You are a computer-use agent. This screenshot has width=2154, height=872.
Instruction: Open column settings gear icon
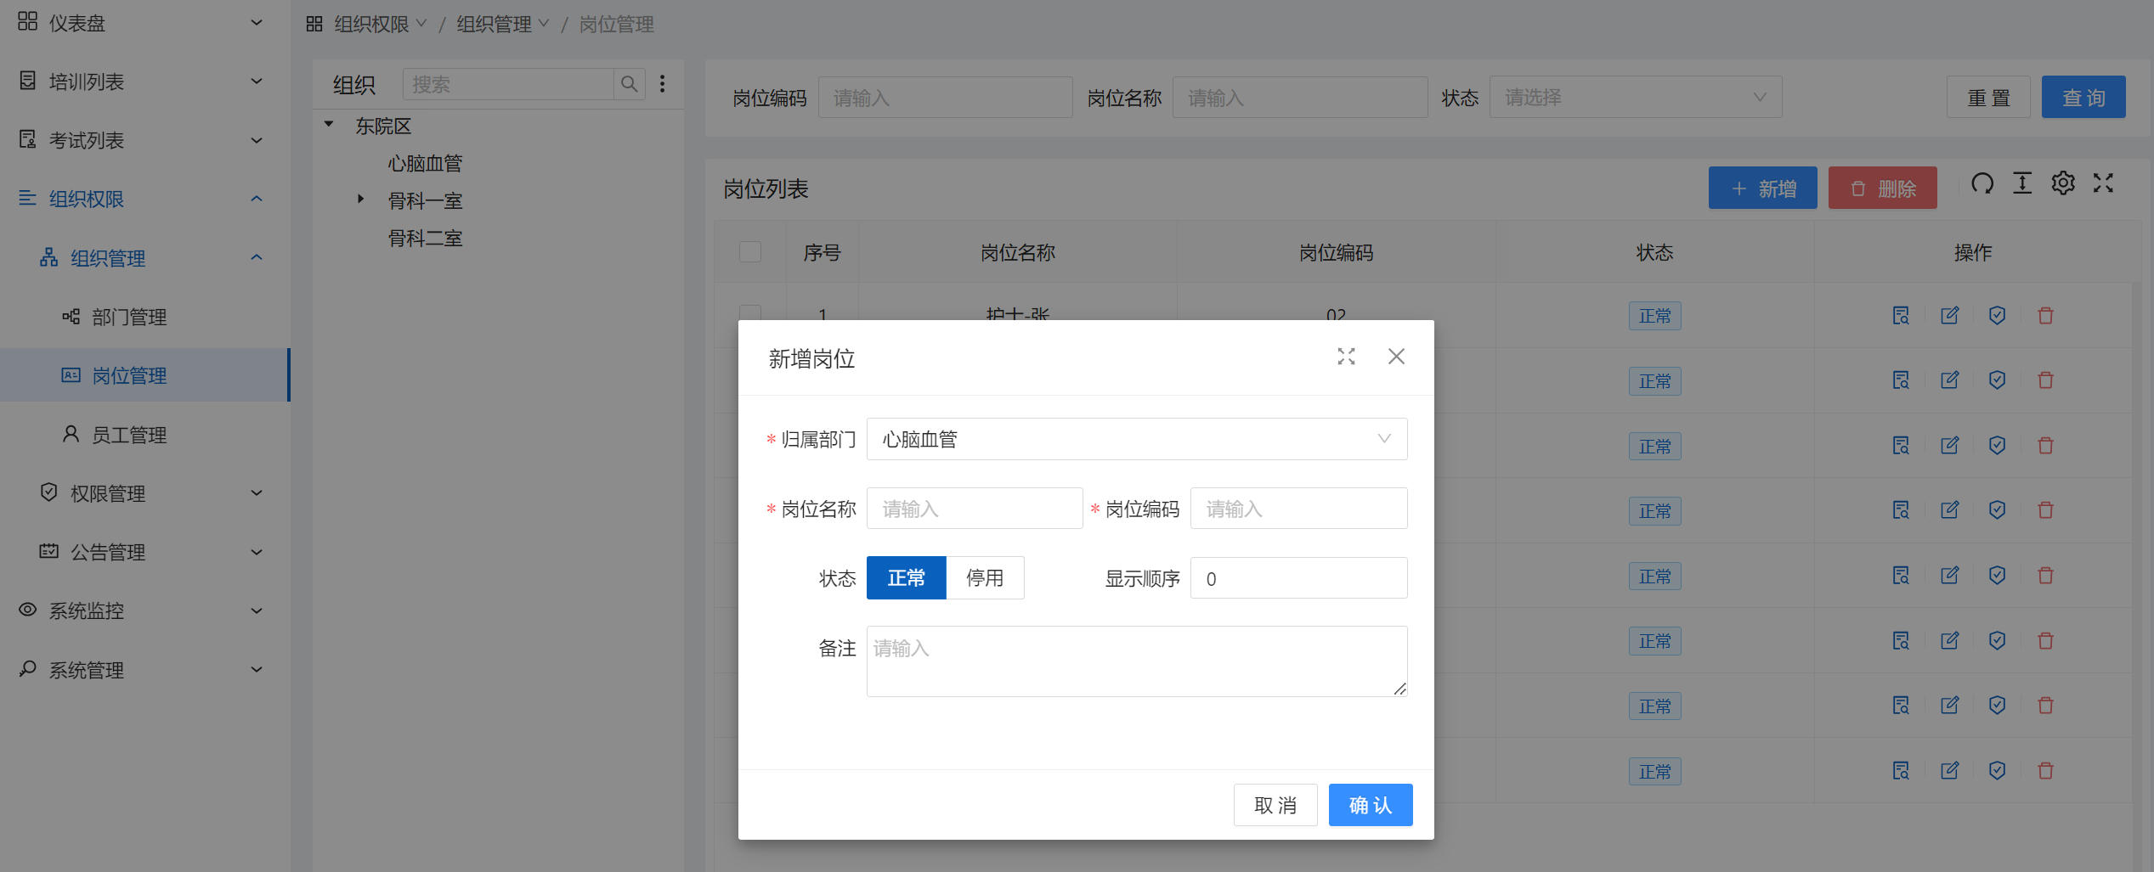click(2063, 183)
